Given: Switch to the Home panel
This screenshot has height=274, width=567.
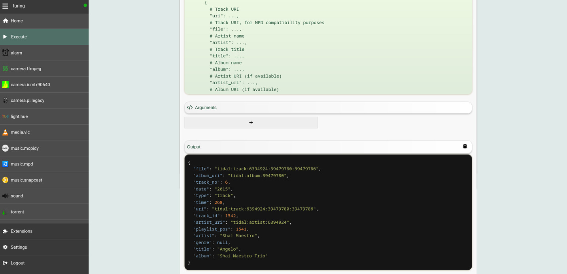Looking at the screenshot, I should click(x=5, y=21).
